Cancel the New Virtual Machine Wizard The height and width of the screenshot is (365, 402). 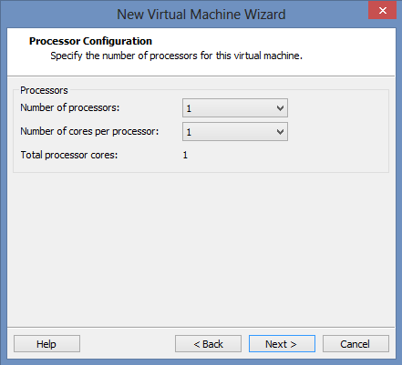[356, 344]
